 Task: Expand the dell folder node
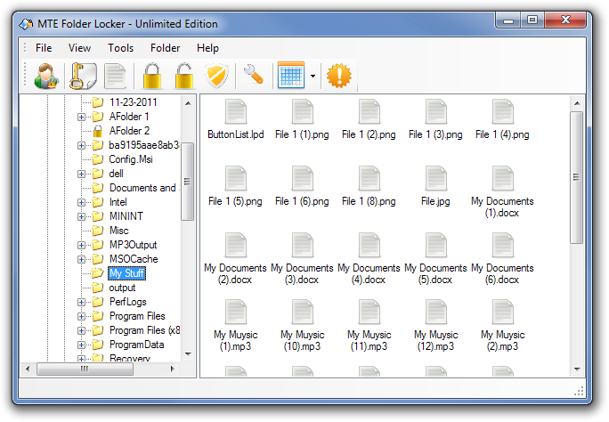pyautogui.click(x=81, y=174)
